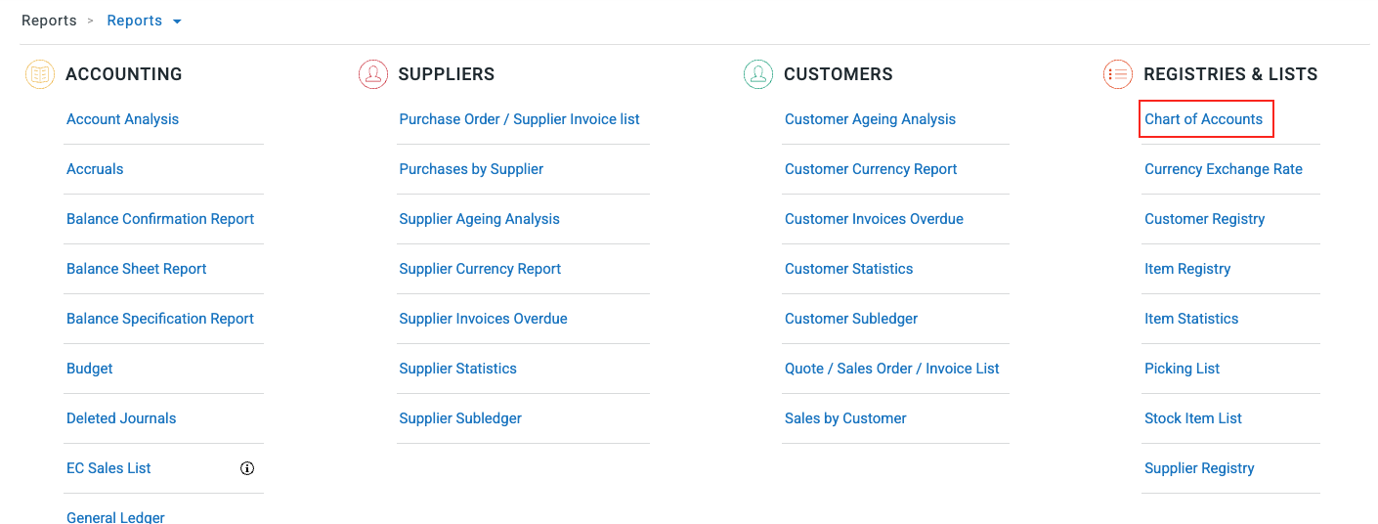Image resolution: width=1378 pixels, height=524 pixels.
Task: Click the Suppliers section person icon
Action: point(373,74)
